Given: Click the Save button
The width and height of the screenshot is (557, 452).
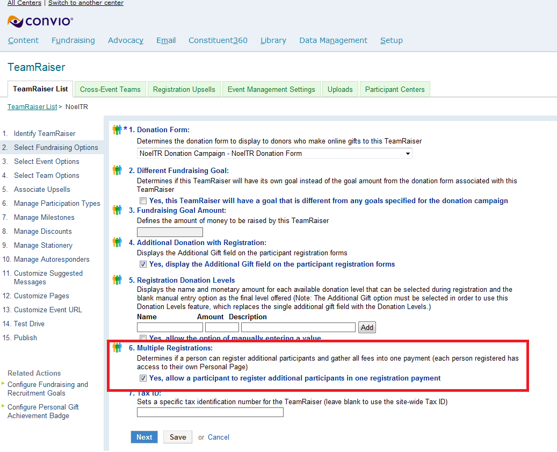Looking at the screenshot, I should 178,437.
